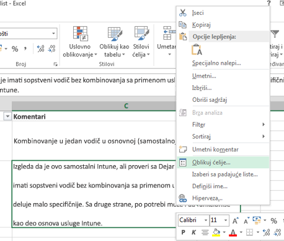Click the Hiperveza globe link icon
Image resolution: width=284 pixels, height=241 pixels.
tap(183, 198)
